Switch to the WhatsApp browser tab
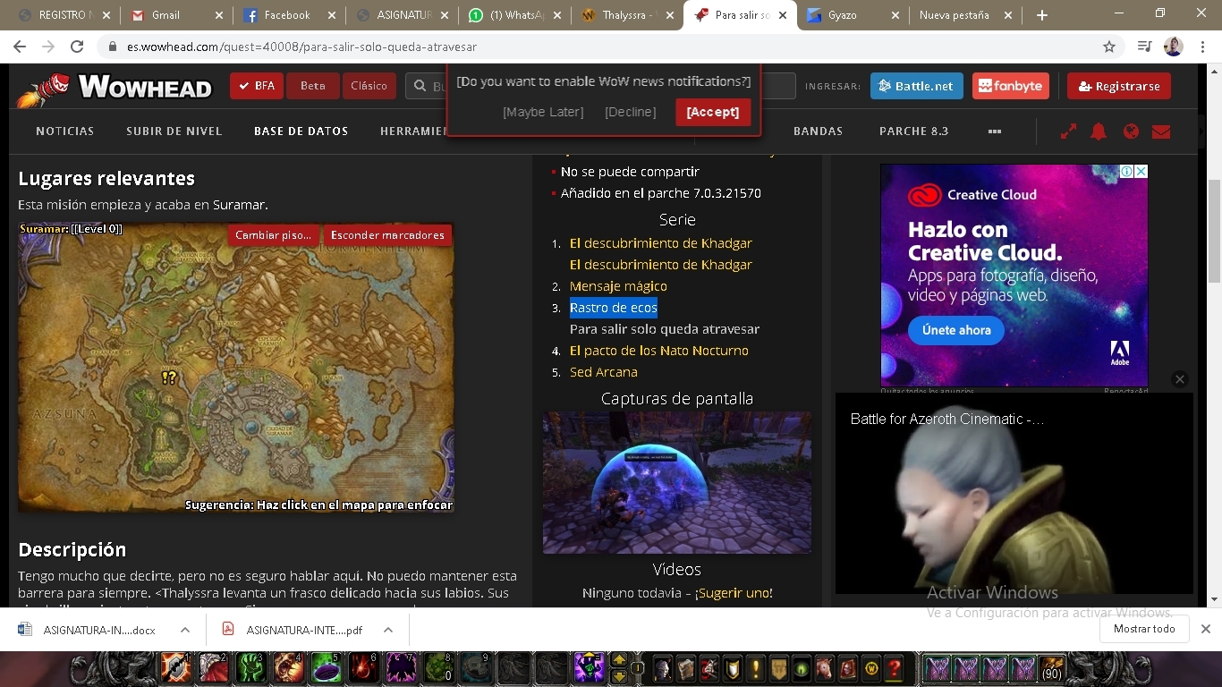The height and width of the screenshot is (687, 1222). (513, 15)
